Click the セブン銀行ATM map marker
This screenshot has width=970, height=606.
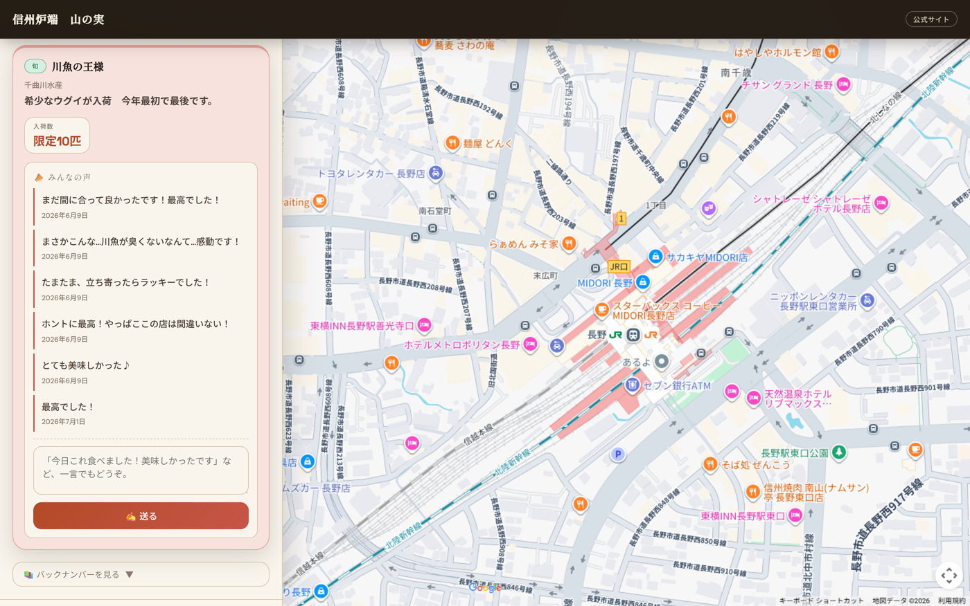coord(632,385)
